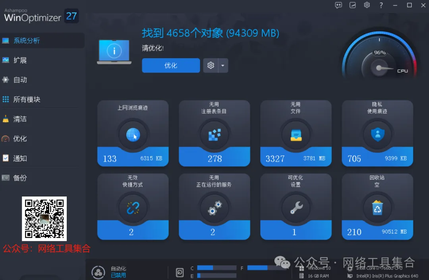Screen dimensions: 429x280
Task: Click the 133 count in 上网浏览痕迹 card
Action: click(x=110, y=159)
